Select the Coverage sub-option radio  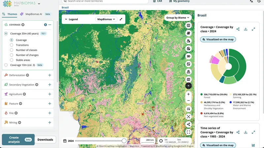click(12, 40)
